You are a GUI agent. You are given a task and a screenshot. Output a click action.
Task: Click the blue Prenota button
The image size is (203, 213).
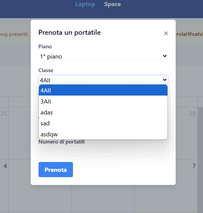point(56,170)
